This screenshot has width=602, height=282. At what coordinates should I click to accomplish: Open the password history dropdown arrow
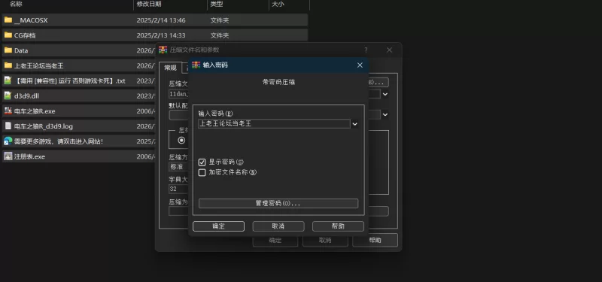(355, 124)
